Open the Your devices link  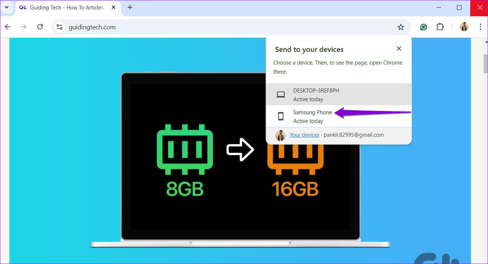point(304,135)
